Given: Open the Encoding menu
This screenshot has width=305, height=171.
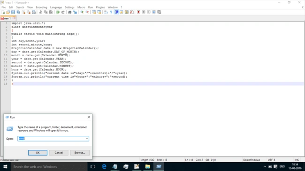Looking at the screenshot, I should pos(41,7).
